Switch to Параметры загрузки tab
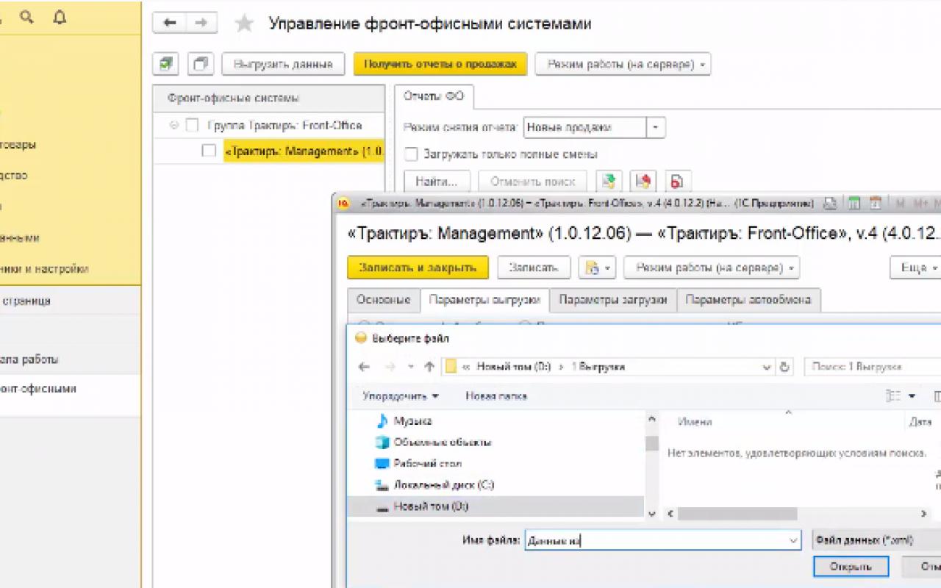 [x=613, y=300]
